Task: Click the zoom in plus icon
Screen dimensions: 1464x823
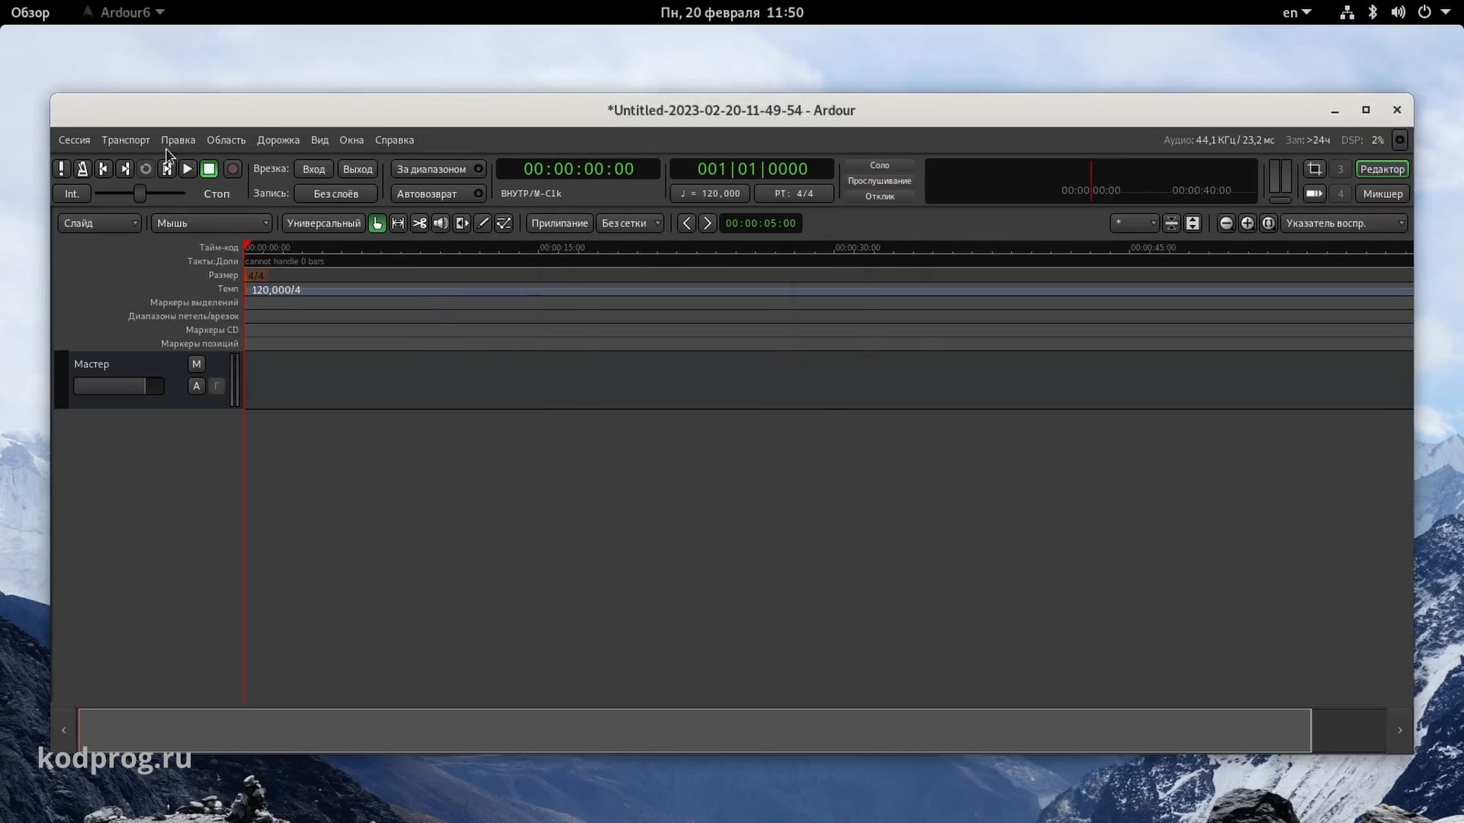Action: (1247, 223)
